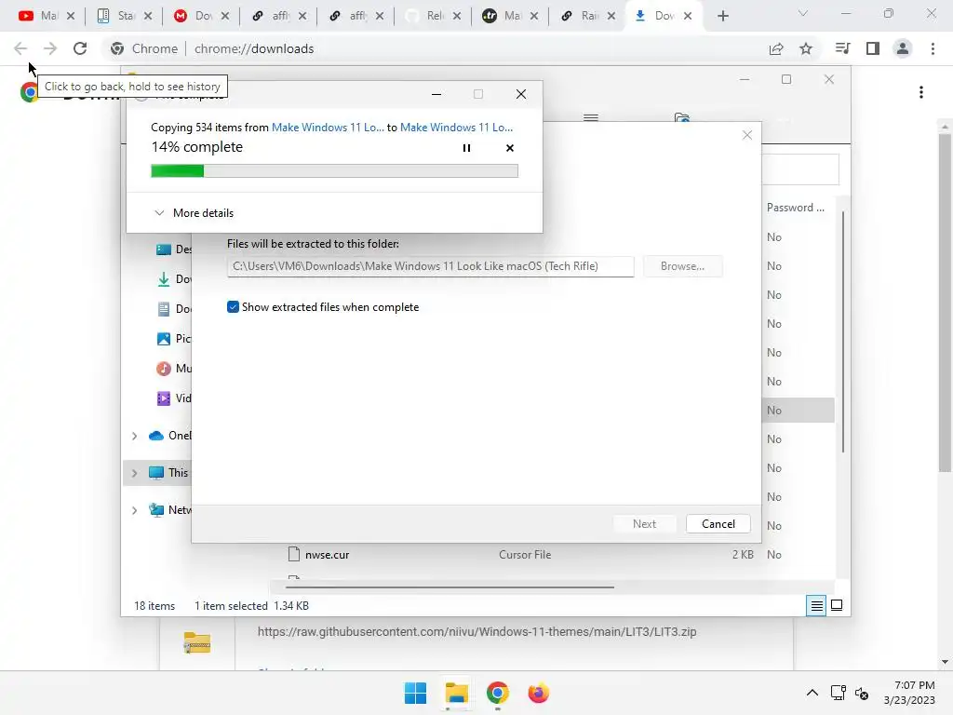Open Windows Start menu
This screenshot has width=953, height=715.
[416, 693]
